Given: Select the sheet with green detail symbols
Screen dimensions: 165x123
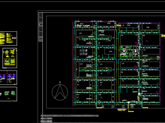Looking at the screenshot, I should pos(8,94).
